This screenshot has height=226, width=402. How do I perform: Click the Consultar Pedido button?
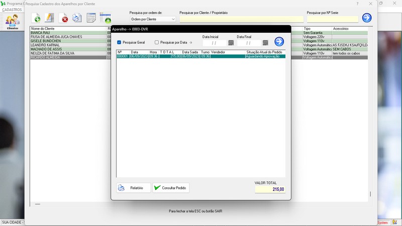pyautogui.click(x=171, y=188)
